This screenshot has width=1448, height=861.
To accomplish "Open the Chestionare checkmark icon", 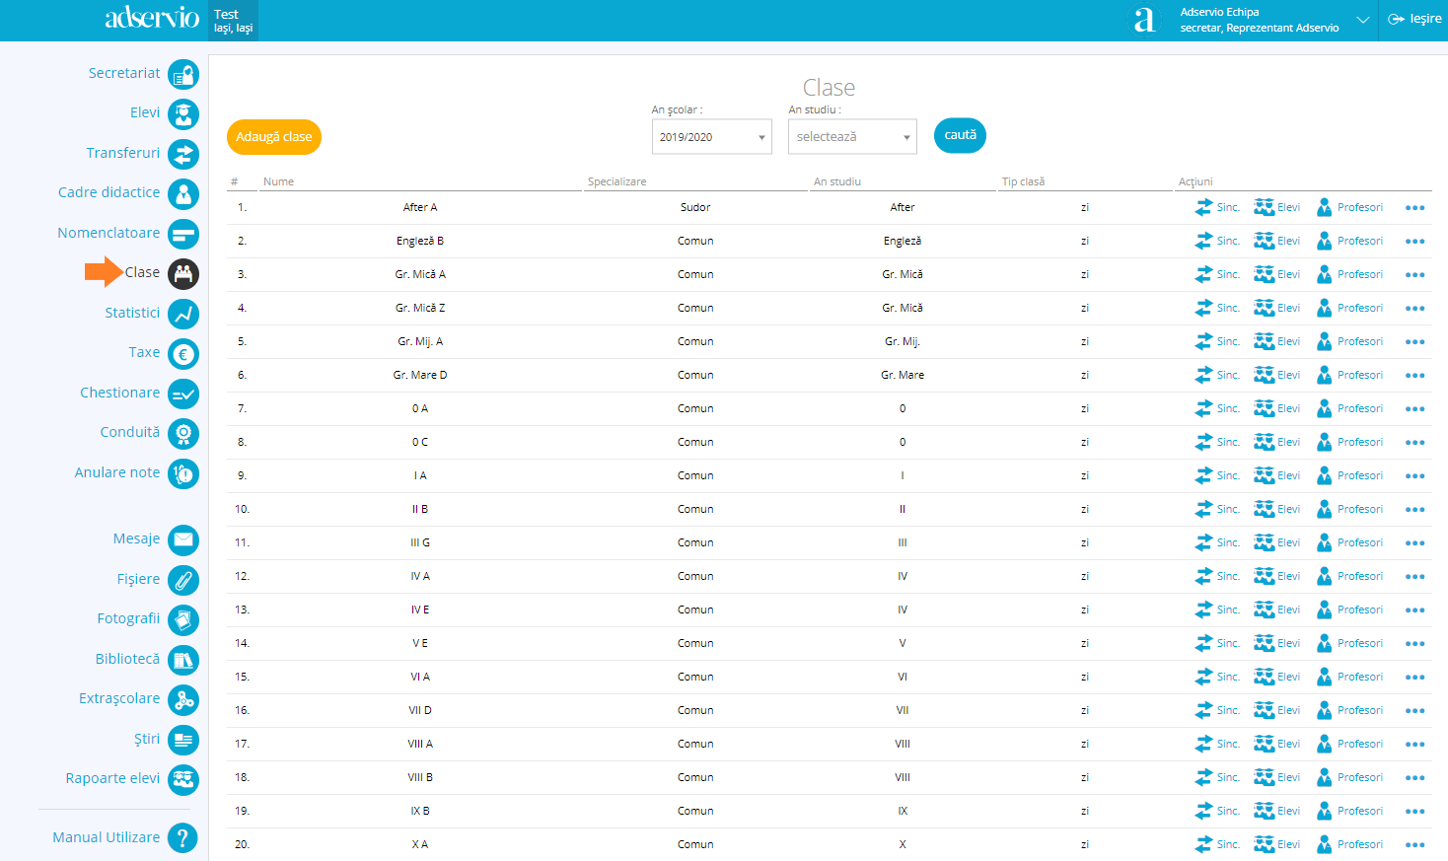I will coord(183,394).
